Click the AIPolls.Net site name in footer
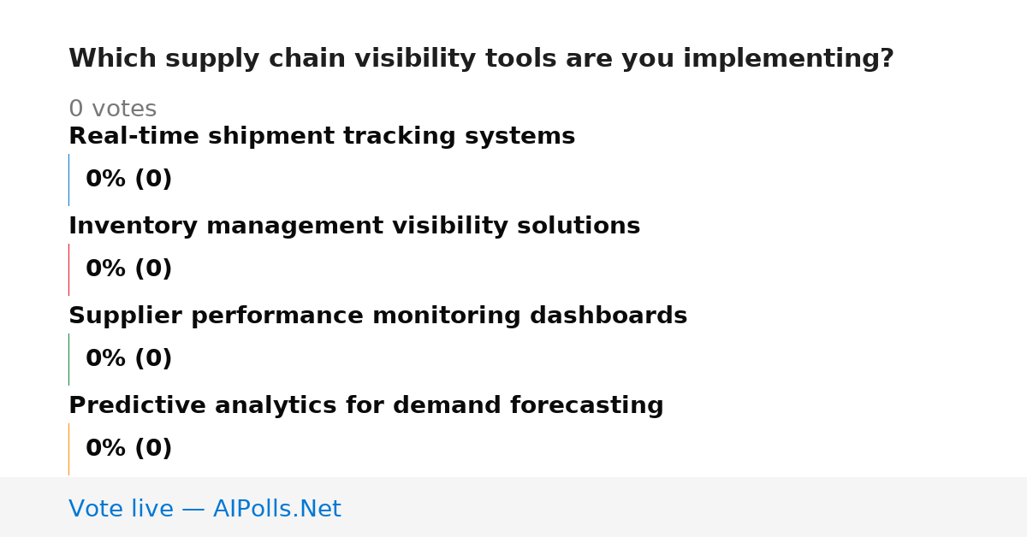1027x537 pixels. point(277,509)
